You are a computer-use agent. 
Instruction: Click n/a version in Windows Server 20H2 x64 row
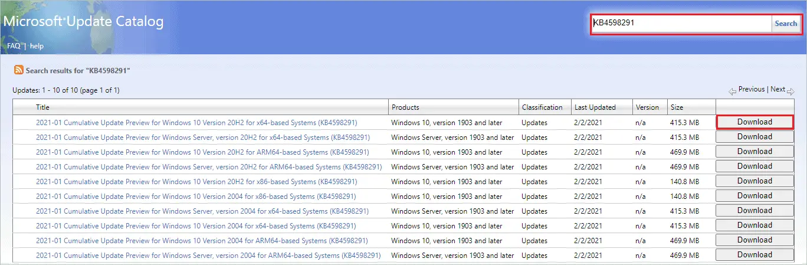pos(641,137)
